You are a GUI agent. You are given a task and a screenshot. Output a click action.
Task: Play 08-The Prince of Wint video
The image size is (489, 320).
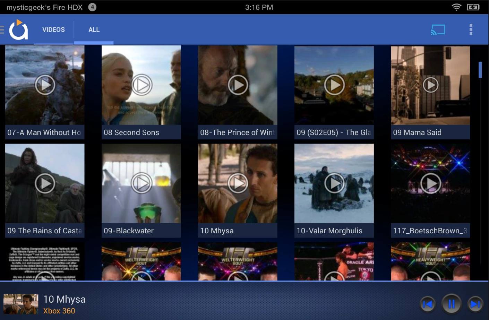coord(238,85)
